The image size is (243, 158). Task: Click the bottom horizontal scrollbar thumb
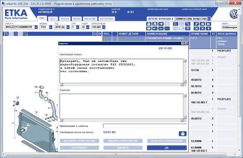pyautogui.click(x=116, y=154)
